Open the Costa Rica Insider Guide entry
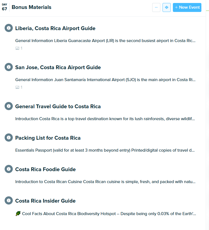The height and width of the screenshot is (230, 209). pyautogui.click(x=45, y=201)
